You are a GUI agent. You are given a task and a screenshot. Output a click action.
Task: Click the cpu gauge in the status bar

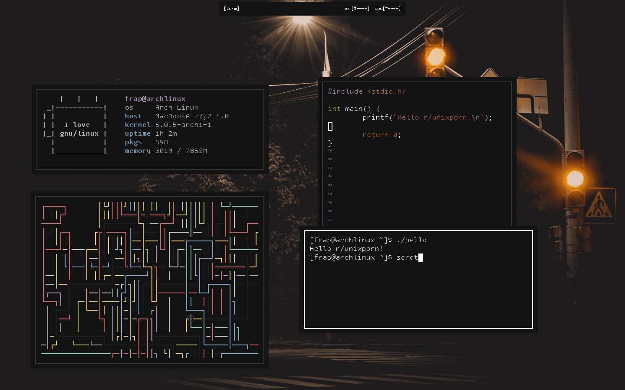click(x=388, y=8)
